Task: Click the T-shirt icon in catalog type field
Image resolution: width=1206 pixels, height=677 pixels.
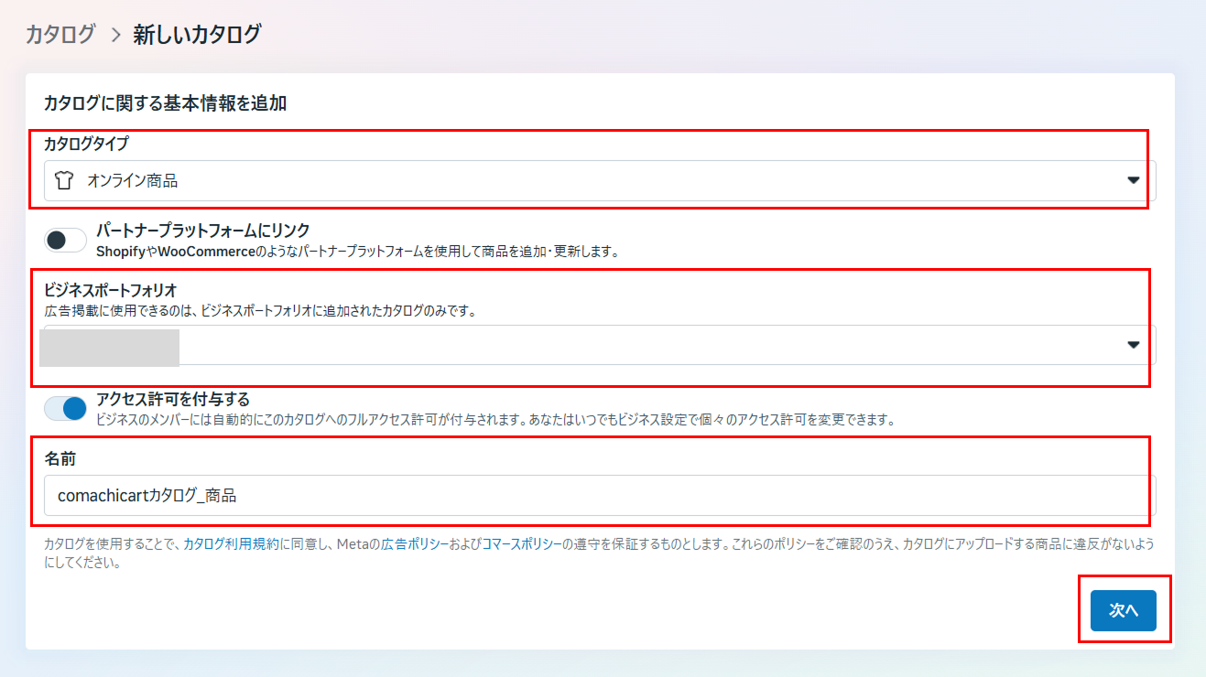Action: [63, 181]
